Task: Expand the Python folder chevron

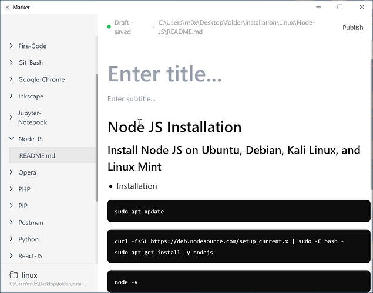Action: click(x=11, y=239)
